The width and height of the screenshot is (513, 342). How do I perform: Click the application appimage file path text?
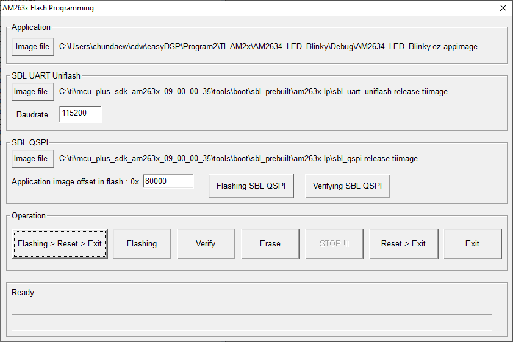point(268,47)
